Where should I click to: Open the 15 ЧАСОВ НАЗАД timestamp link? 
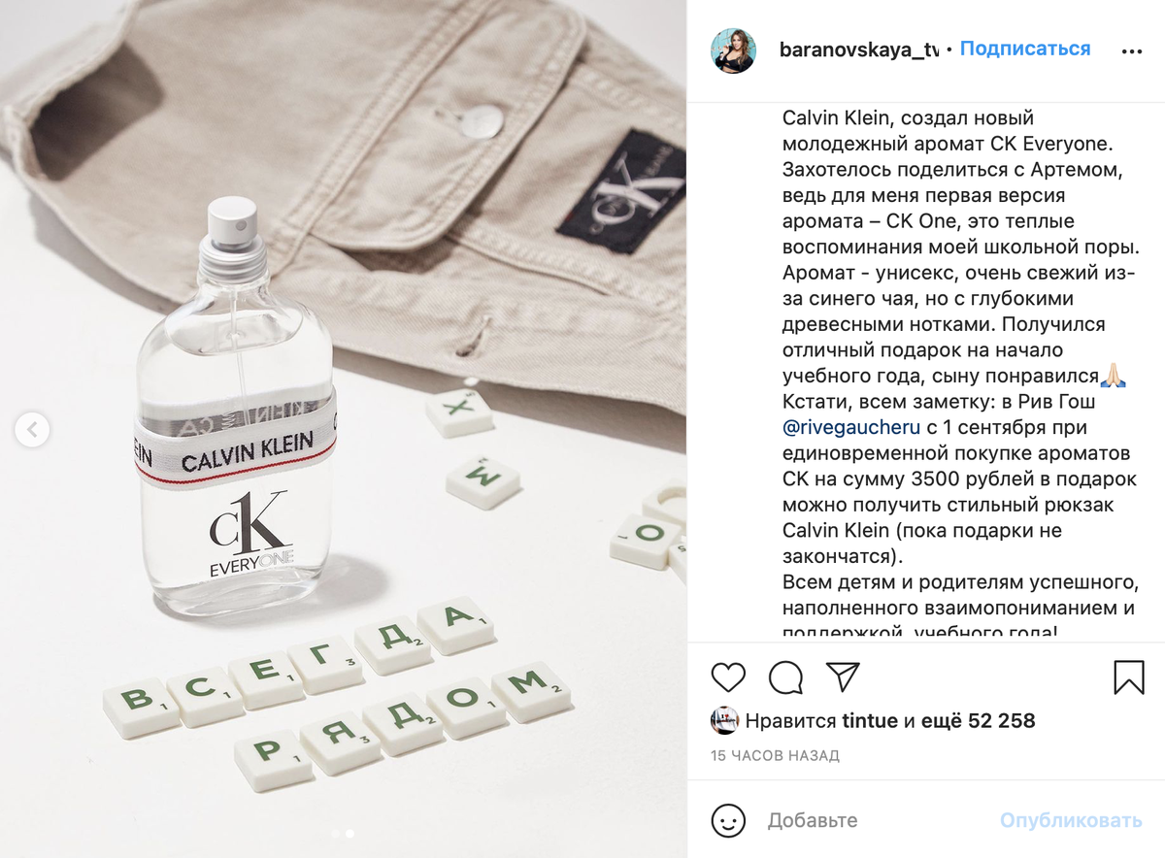775,755
